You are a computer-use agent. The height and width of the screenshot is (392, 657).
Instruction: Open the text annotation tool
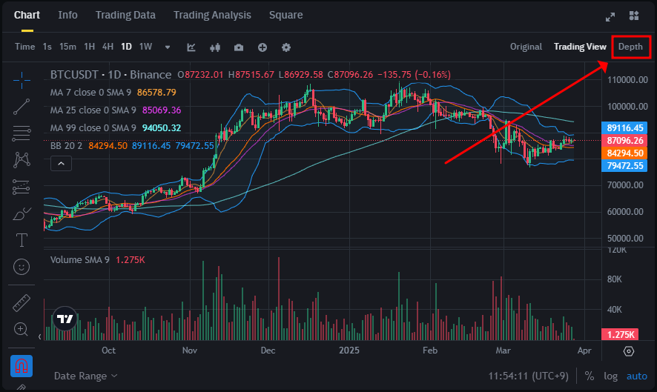click(22, 239)
